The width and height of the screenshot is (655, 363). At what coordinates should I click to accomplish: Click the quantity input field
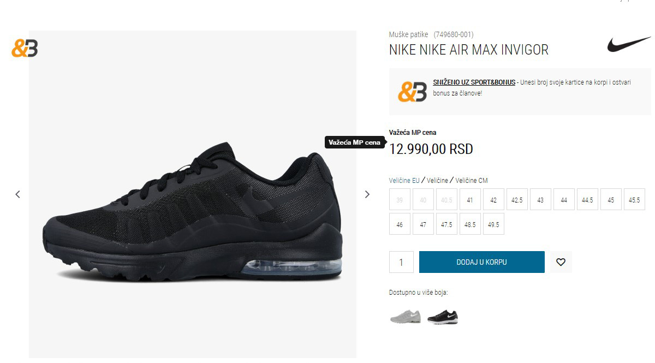click(401, 262)
